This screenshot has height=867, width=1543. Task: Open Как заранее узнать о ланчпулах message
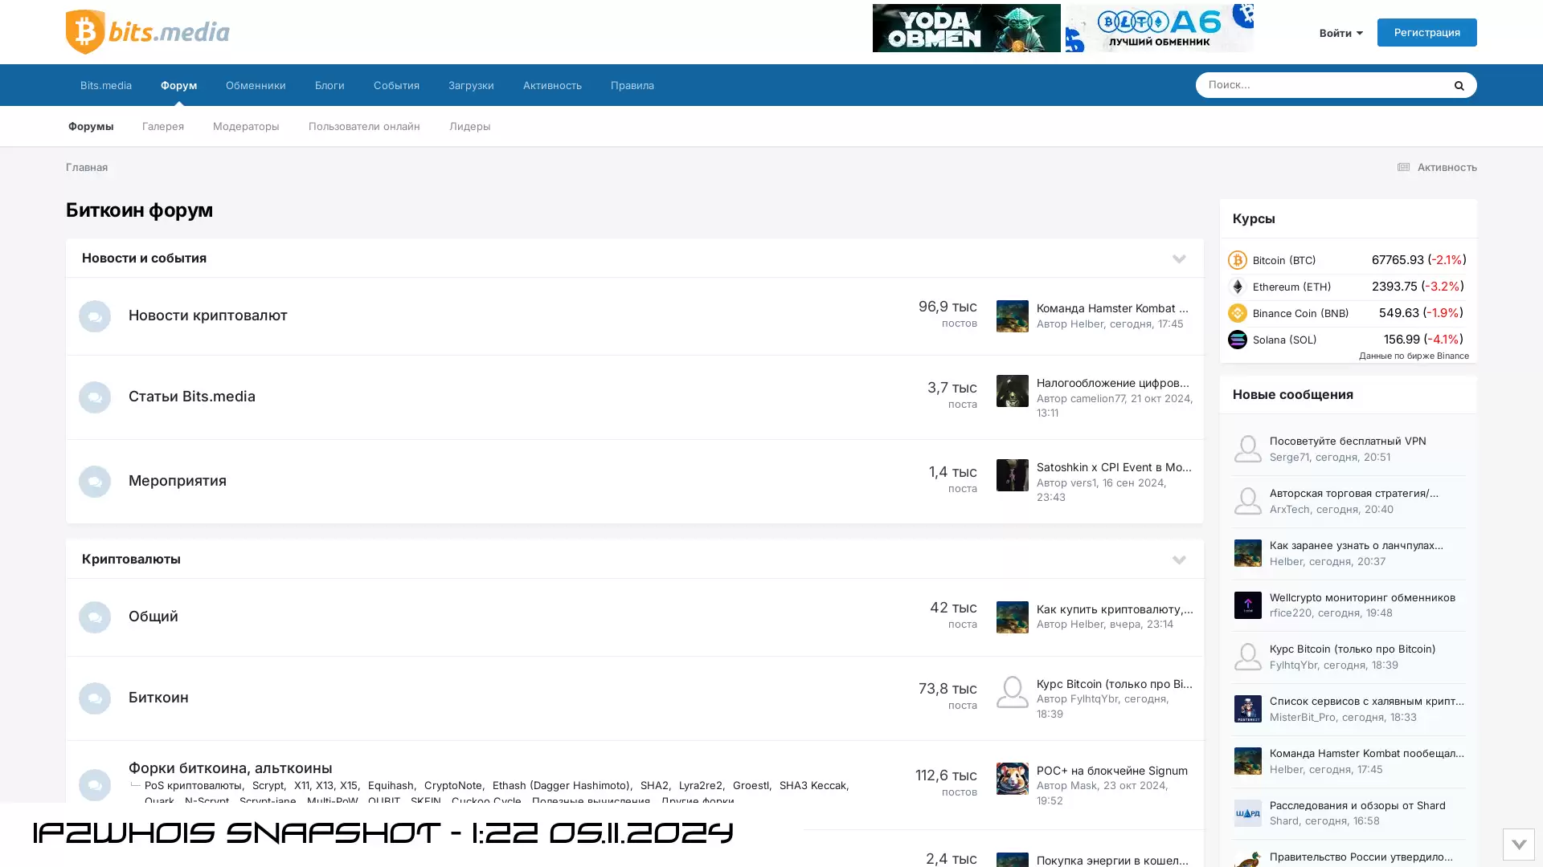pos(1357,546)
